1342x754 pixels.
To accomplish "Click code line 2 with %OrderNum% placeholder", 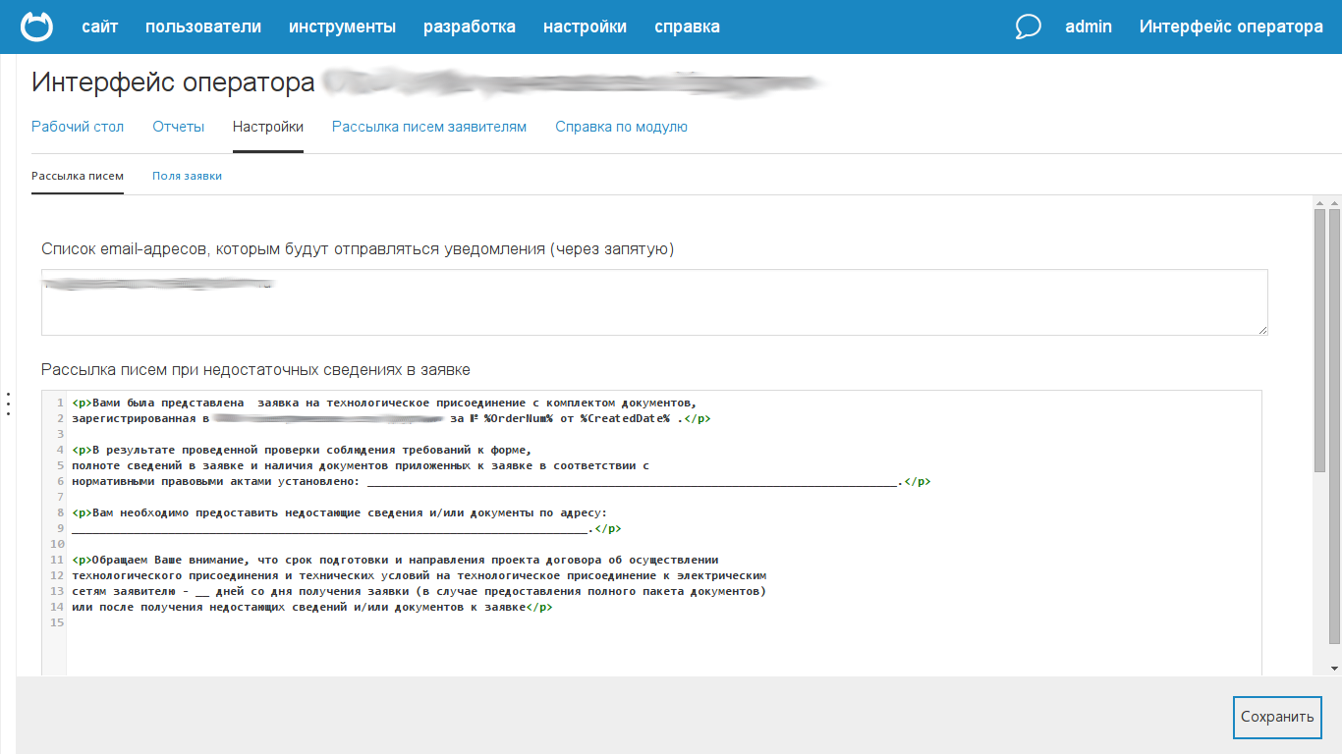I will click(392, 418).
